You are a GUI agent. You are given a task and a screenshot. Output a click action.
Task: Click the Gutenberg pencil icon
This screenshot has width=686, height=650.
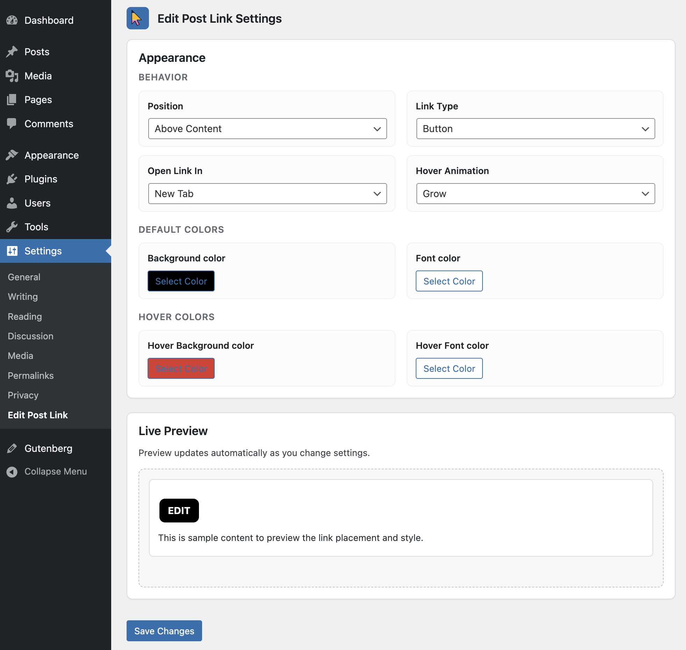tap(12, 448)
